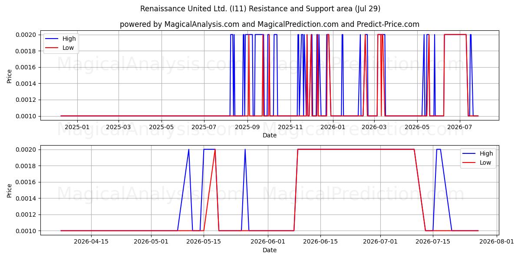
Task: Click the '2026-05-01' tick label on the bottom chart
Action: pyautogui.click(x=152, y=242)
